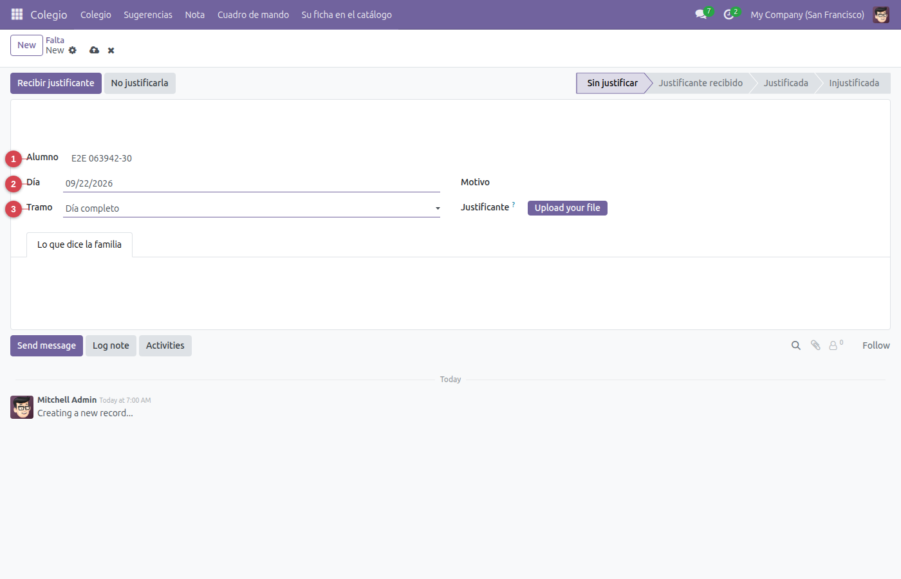Select the Injustificada status
Image resolution: width=901 pixels, height=579 pixels.
854,83
